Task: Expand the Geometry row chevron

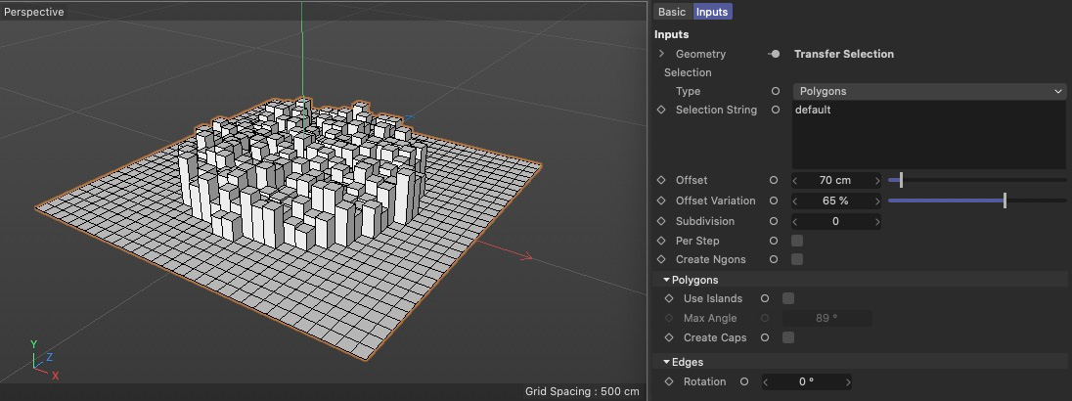Action: (x=661, y=54)
